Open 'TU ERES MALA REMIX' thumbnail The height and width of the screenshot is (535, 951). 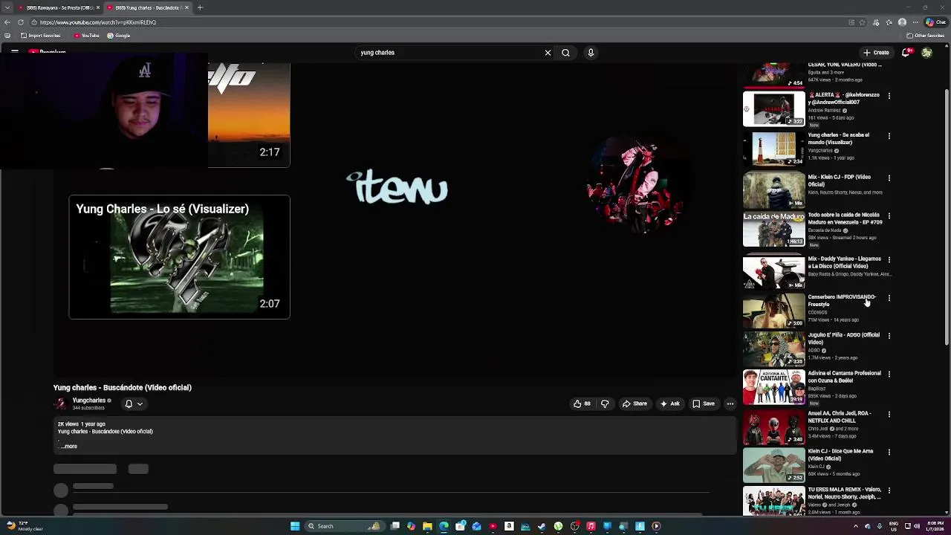pos(773,502)
